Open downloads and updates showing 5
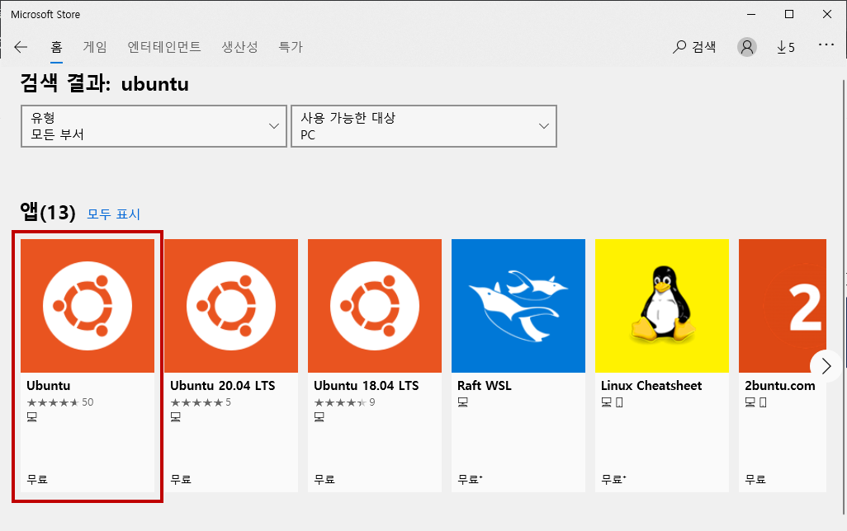The width and height of the screenshot is (847, 531). [786, 48]
